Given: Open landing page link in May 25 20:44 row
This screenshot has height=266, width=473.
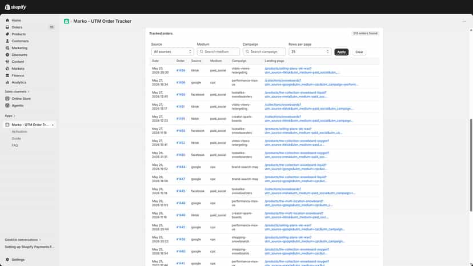Looking at the screenshot, I should [x=304, y=227].
